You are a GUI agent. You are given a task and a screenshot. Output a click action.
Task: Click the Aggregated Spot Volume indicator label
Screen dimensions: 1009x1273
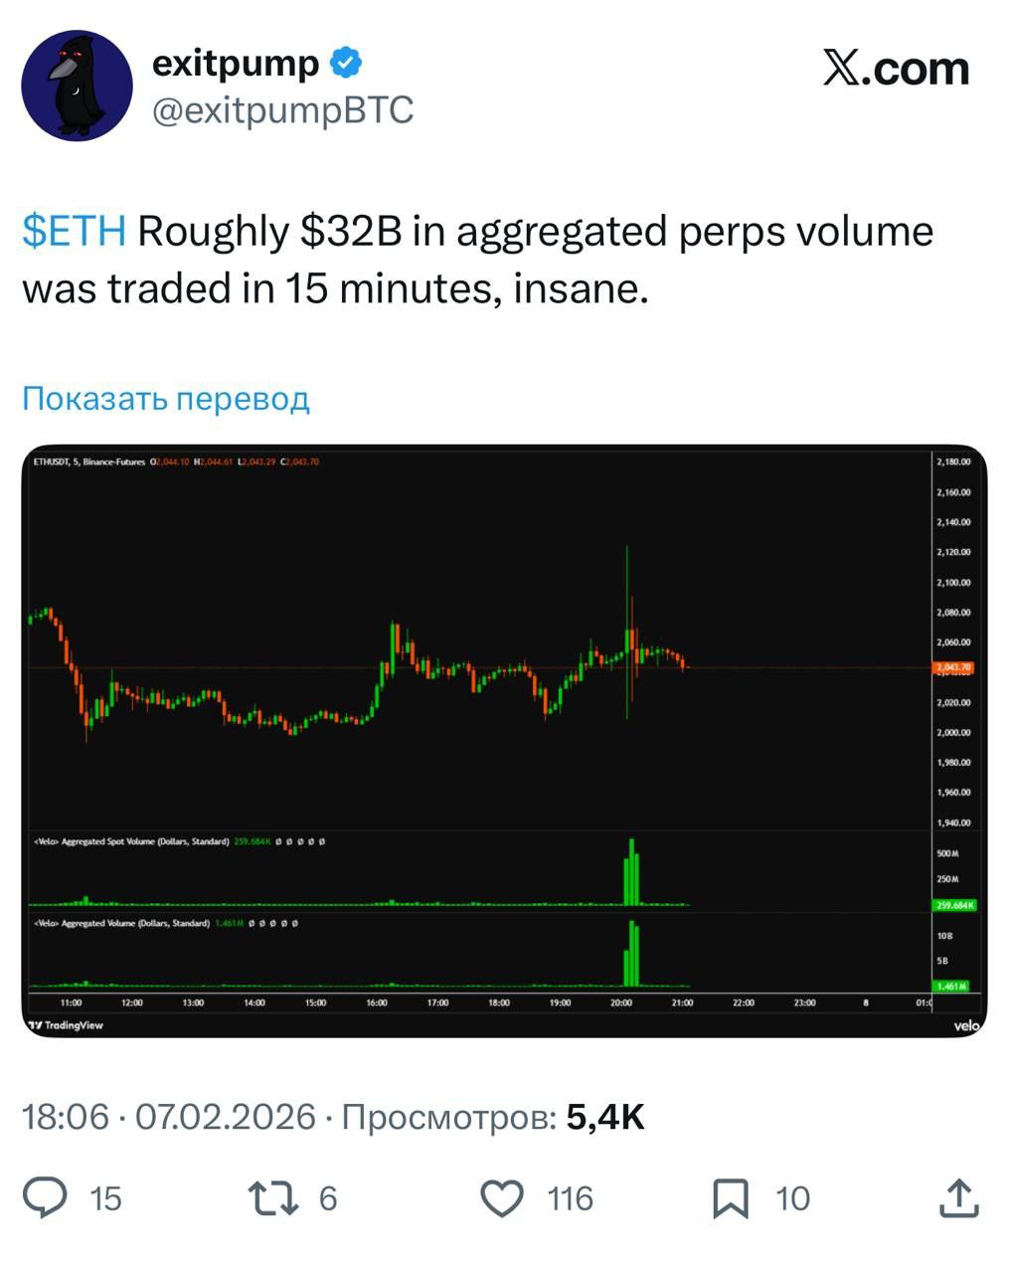(131, 841)
